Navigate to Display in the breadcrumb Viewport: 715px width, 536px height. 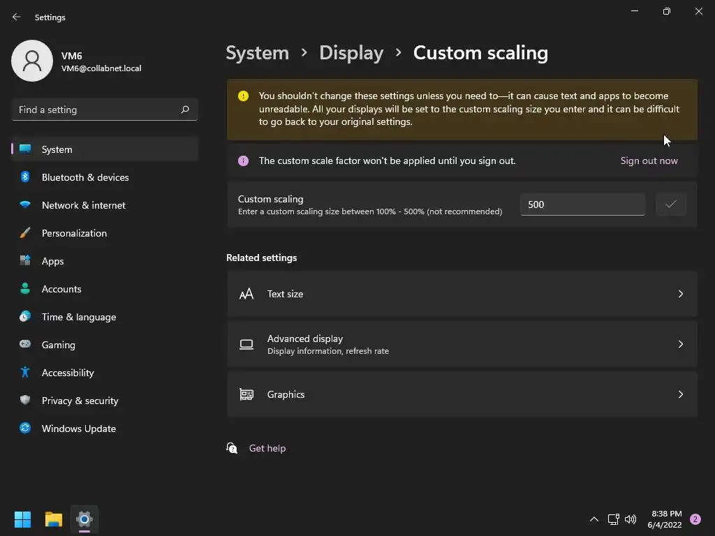(x=351, y=53)
